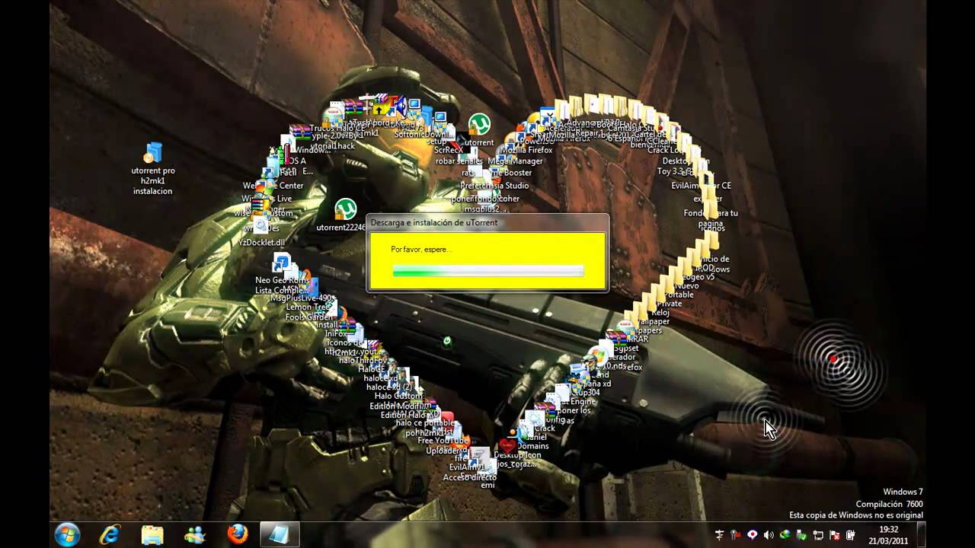
Task: Open Windows Explorer folder in taskbar
Action: 153,535
